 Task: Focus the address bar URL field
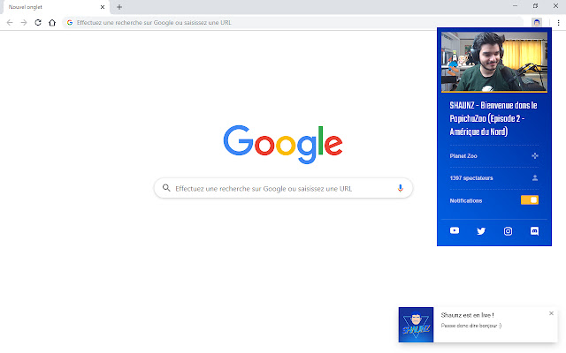(x=293, y=22)
